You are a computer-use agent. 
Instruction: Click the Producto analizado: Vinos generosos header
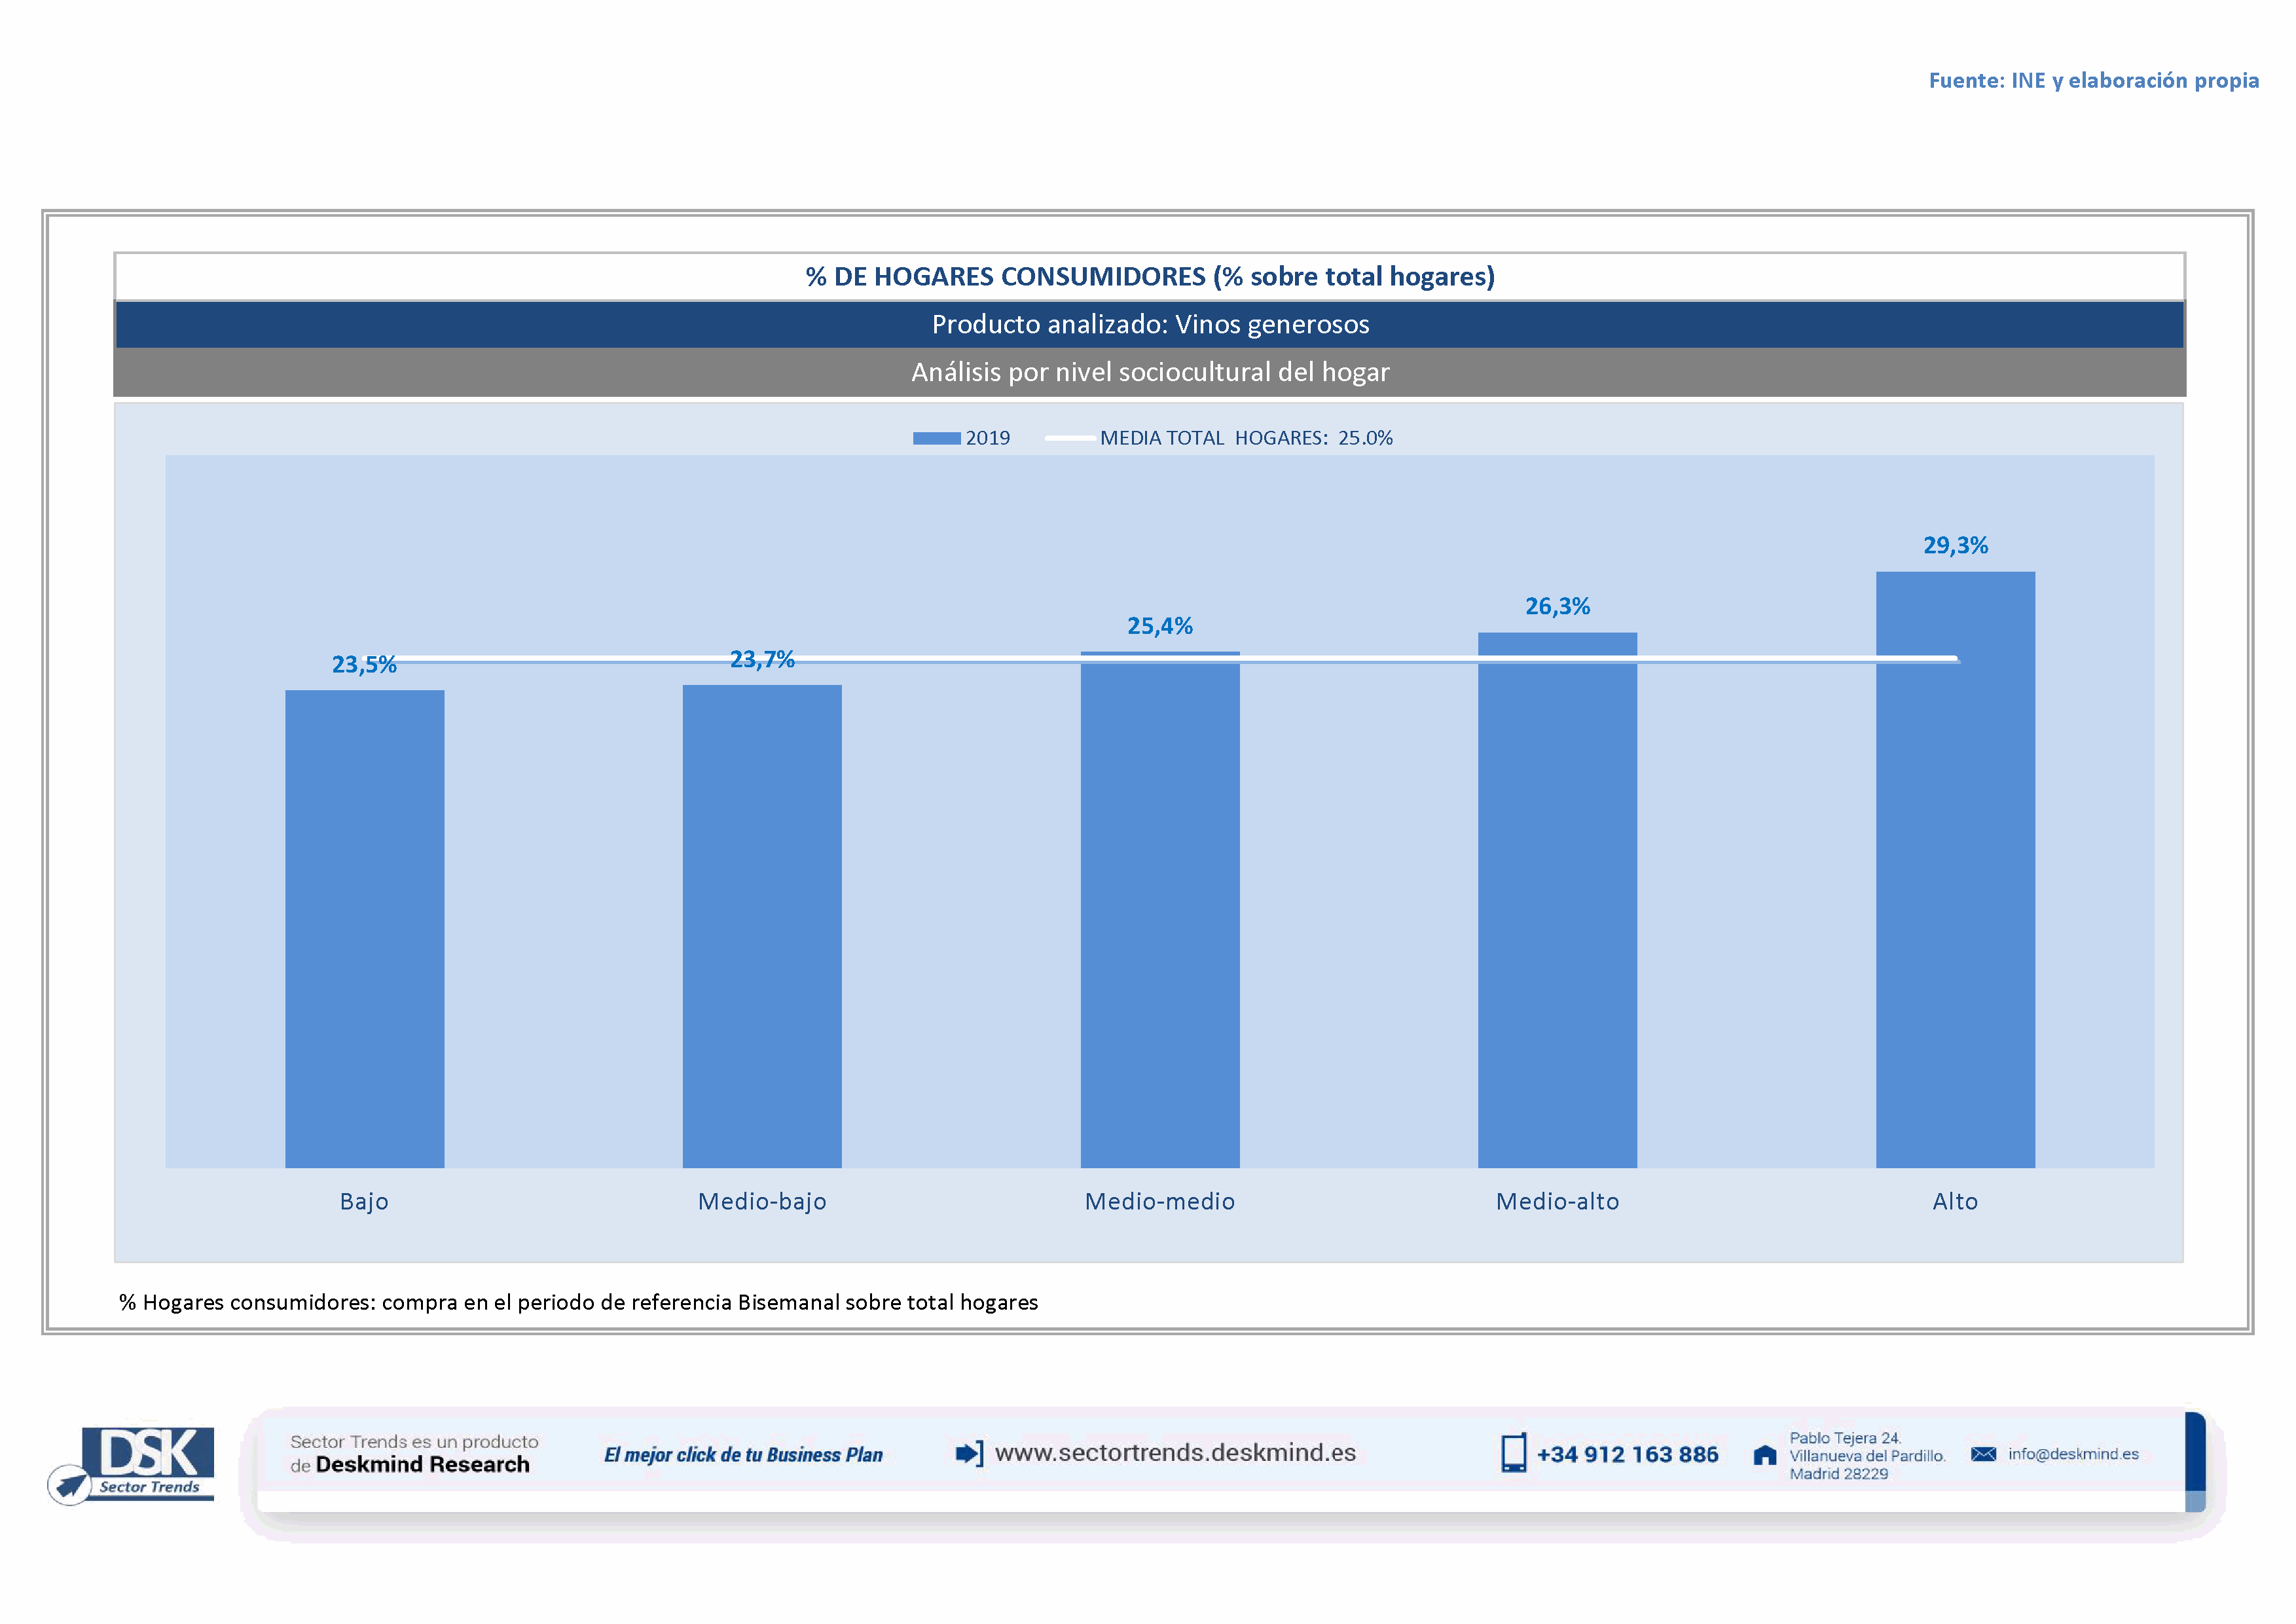1150,324
